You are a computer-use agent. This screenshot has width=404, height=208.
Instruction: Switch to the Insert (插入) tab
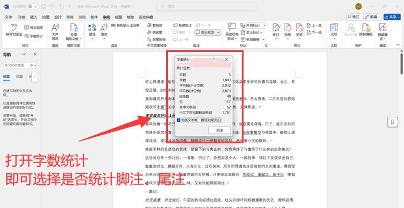click(33, 17)
